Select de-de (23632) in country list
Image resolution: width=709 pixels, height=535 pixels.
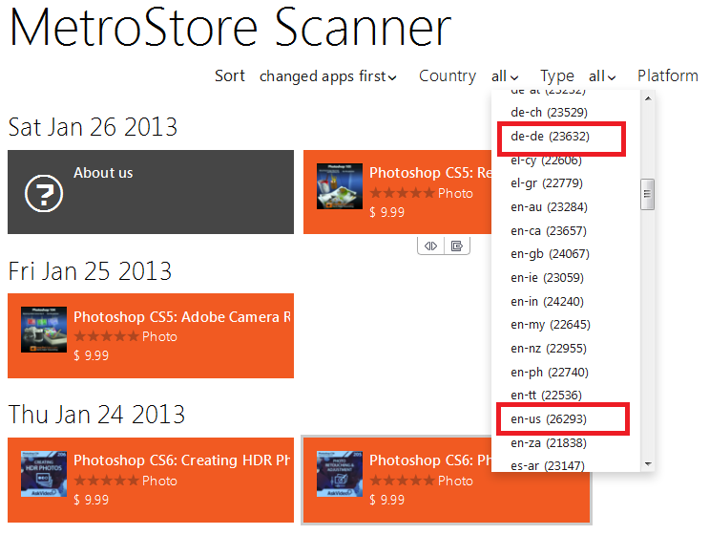click(x=550, y=137)
